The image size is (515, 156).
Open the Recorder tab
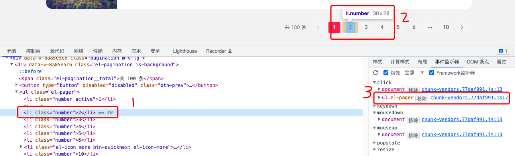(219, 51)
